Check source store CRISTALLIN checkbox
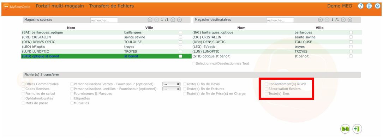 (x=180, y=37)
